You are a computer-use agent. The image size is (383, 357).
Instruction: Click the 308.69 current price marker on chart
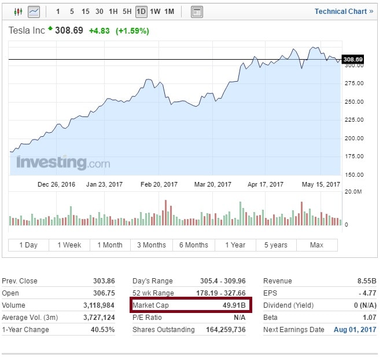pyautogui.click(x=352, y=60)
